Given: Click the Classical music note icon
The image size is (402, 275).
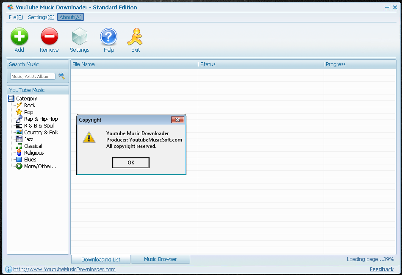Looking at the screenshot, I should (19, 146).
